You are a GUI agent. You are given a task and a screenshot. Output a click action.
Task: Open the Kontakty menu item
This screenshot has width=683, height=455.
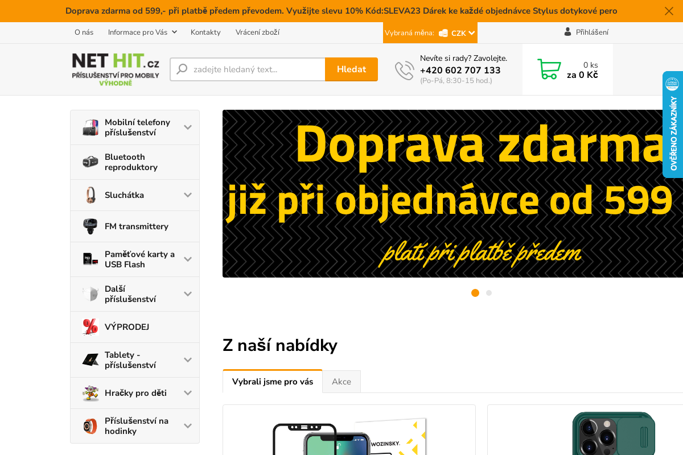[x=205, y=32]
